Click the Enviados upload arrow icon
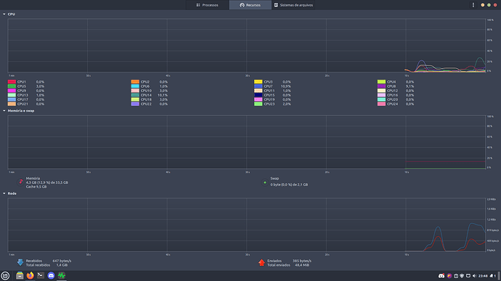This screenshot has width=501, height=281. pyautogui.click(x=261, y=262)
